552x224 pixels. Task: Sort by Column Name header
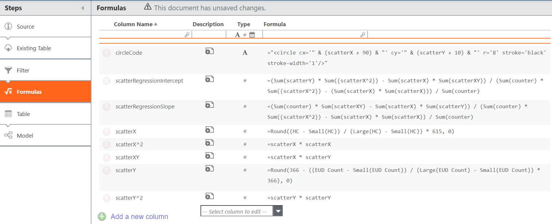point(133,24)
